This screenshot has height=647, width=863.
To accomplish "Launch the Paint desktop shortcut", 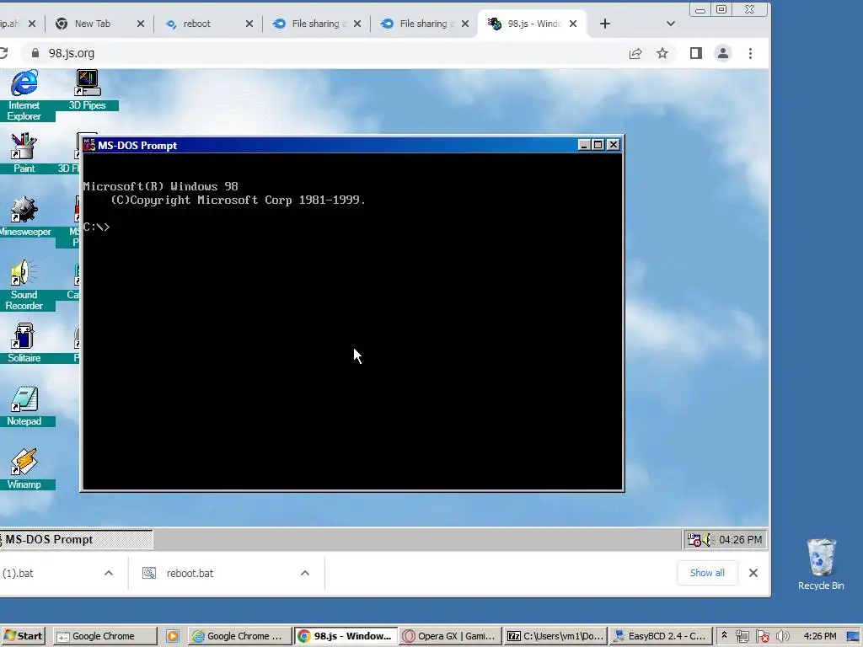I will 24,153.
